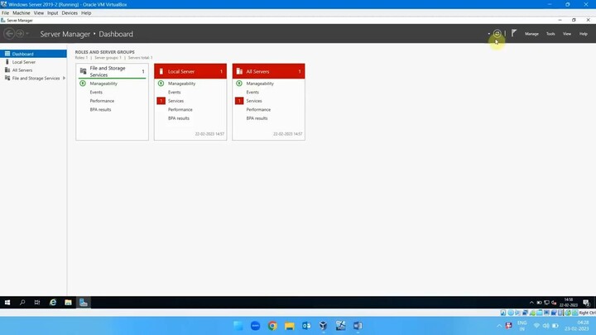Refresh the Server Manager dashboard
596x335 pixels.
tap(497, 33)
